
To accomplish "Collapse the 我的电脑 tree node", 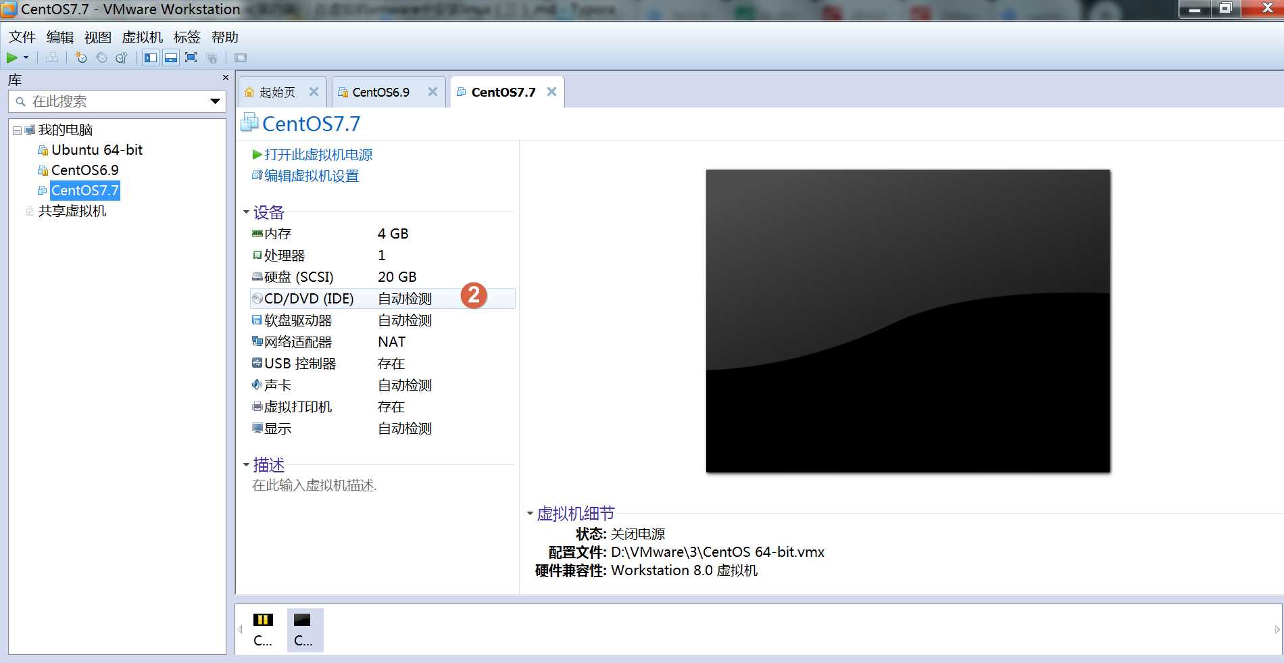I will click(17, 130).
